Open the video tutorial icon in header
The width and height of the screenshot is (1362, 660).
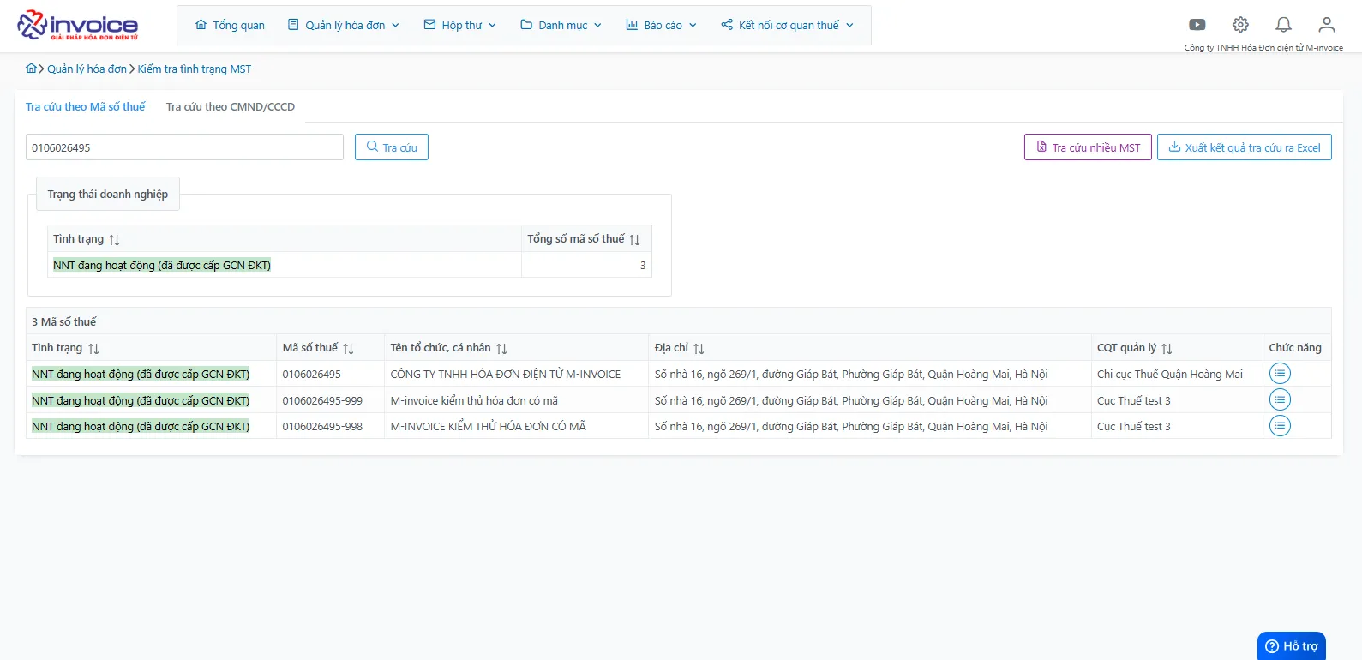coord(1197,25)
